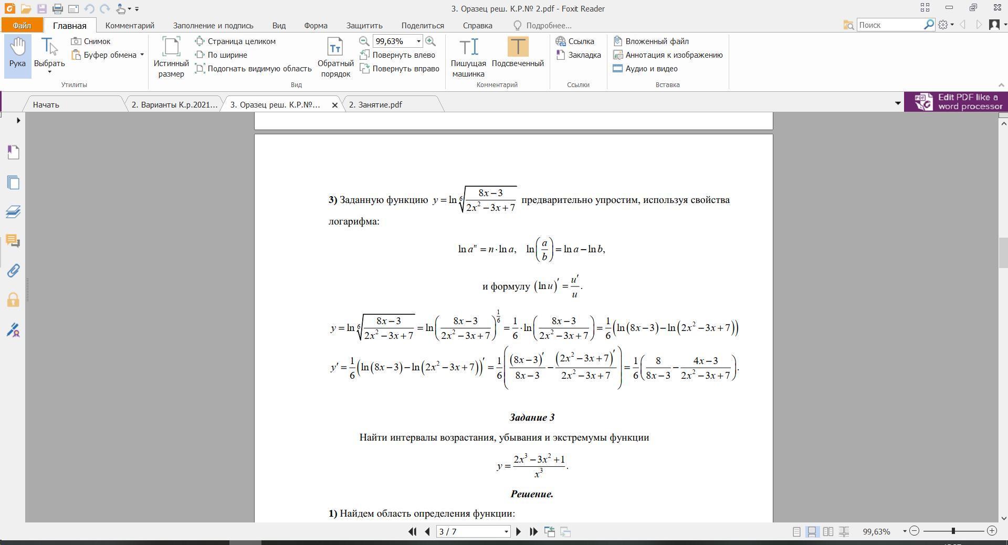Go to the last page
1008x545 pixels.
(533, 531)
